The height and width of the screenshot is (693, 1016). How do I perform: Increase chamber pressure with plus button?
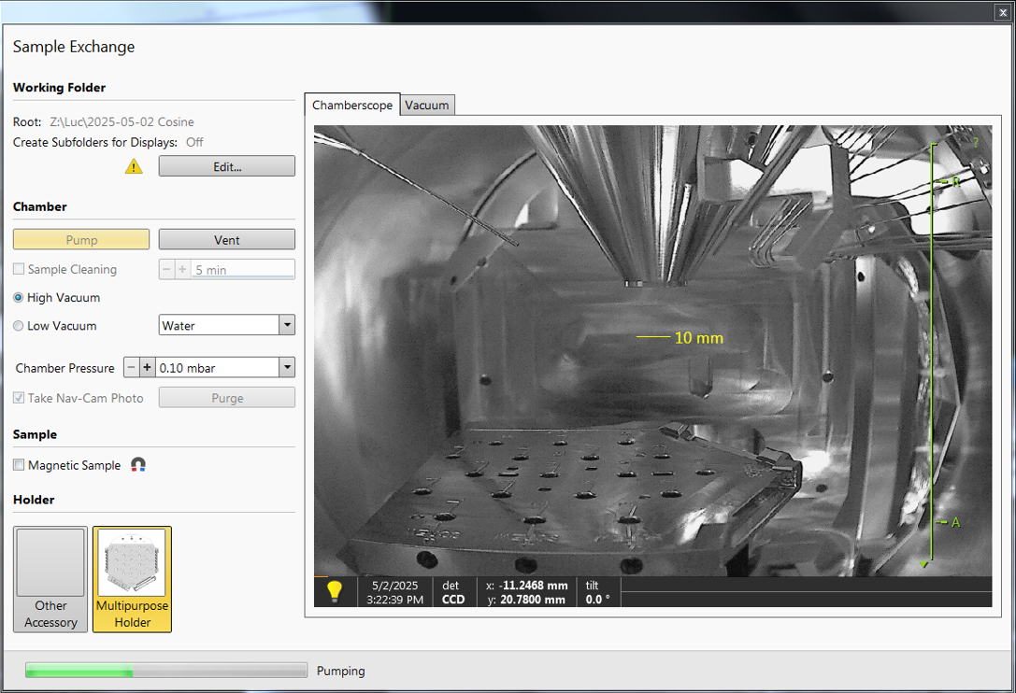[x=147, y=368]
